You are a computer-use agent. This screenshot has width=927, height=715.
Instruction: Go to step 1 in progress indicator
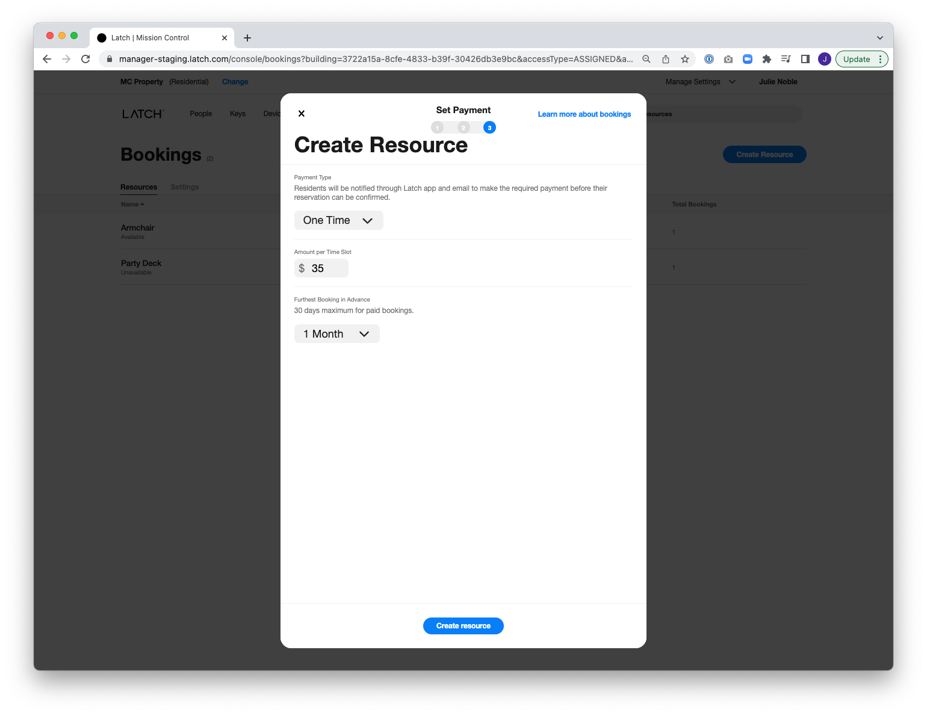tap(438, 128)
